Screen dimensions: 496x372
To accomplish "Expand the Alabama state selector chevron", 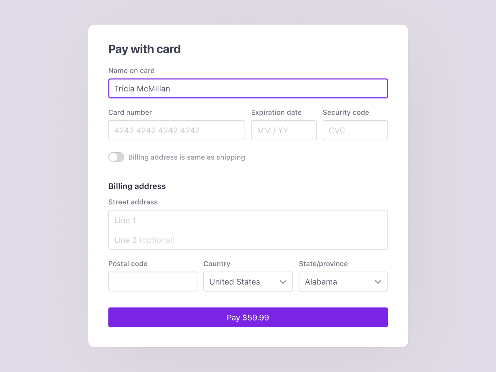I will (378, 282).
